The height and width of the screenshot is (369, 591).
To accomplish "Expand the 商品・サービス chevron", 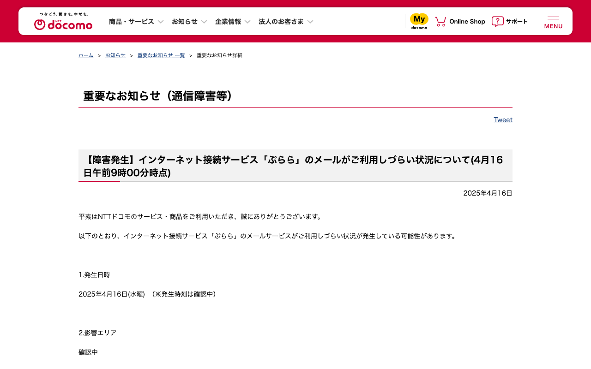I will click(x=161, y=22).
